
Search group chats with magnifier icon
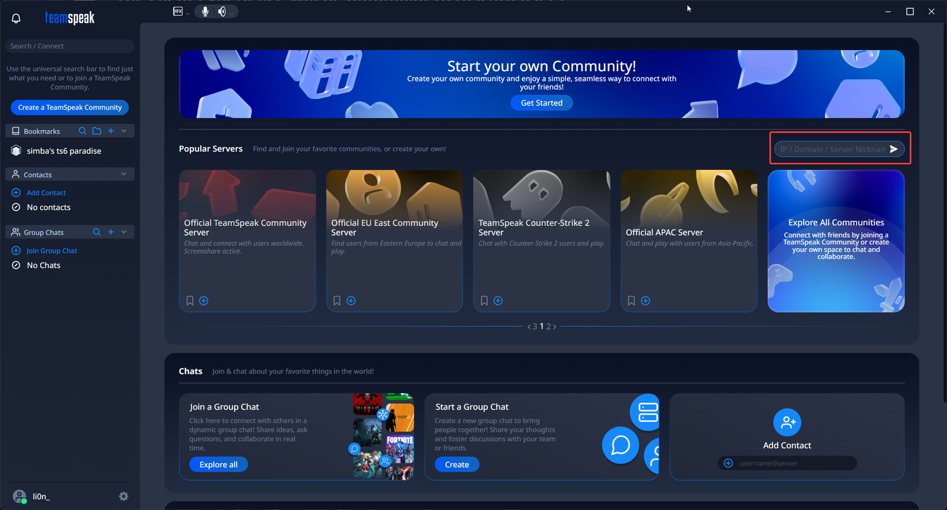pos(96,232)
